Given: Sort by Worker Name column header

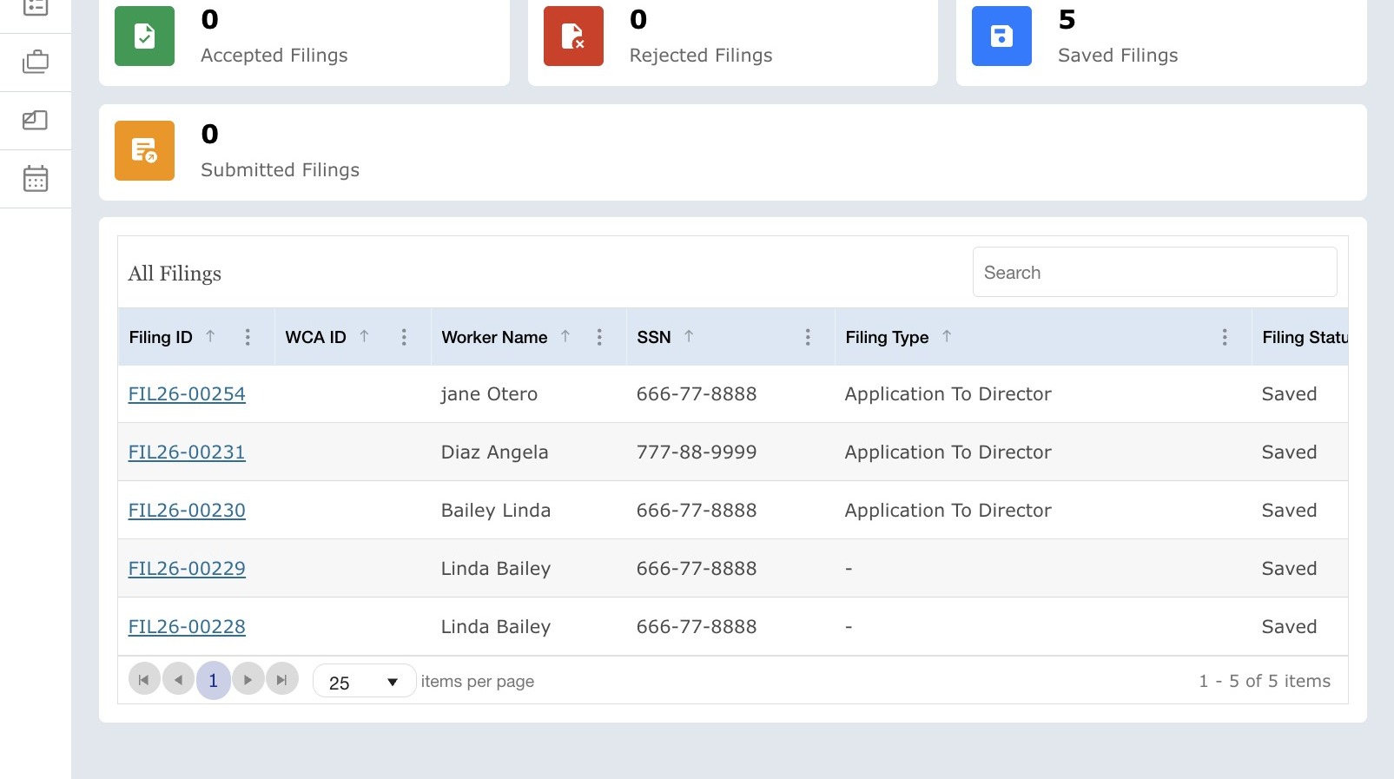Looking at the screenshot, I should coord(494,337).
